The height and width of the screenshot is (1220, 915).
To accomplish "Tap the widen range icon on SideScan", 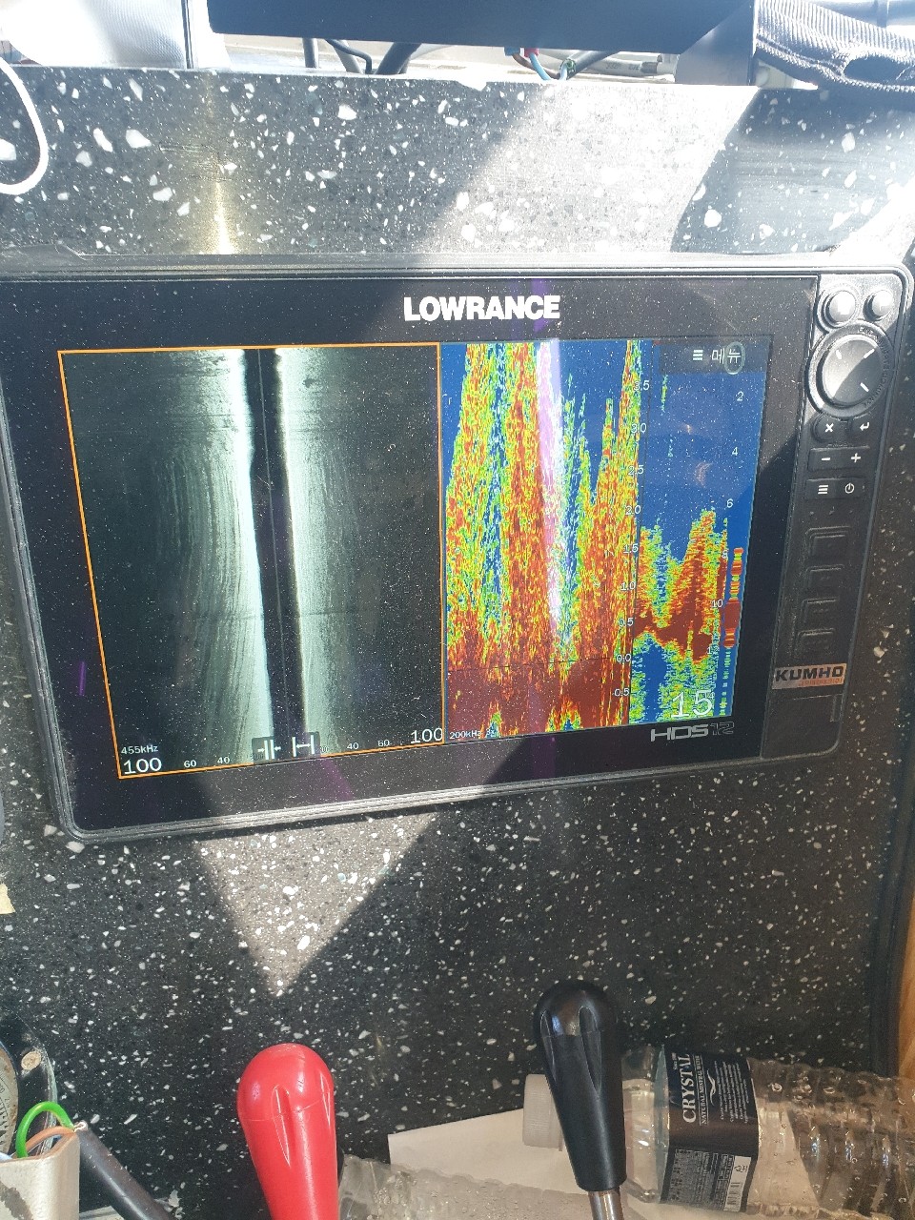I will pyautogui.click(x=304, y=746).
